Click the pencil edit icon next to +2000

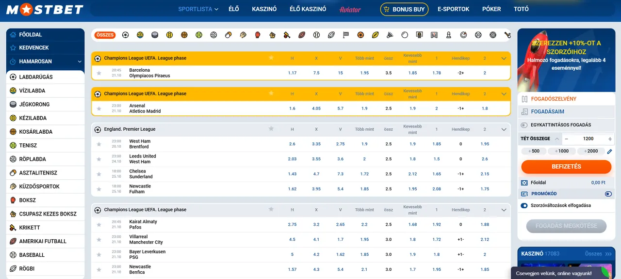coord(609,152)
